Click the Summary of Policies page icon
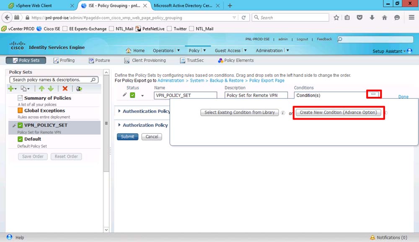This screenshot has height=242, width=419. (x=20, y=98)
